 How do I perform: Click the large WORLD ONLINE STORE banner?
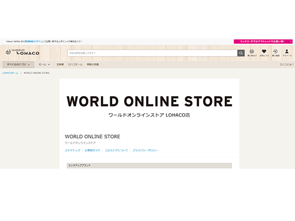(149, 101)
